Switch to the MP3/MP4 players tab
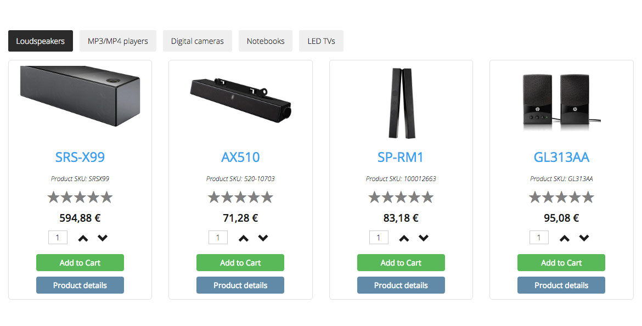The height and width of the screenshot is (326, 642). [x=118, y=41]
